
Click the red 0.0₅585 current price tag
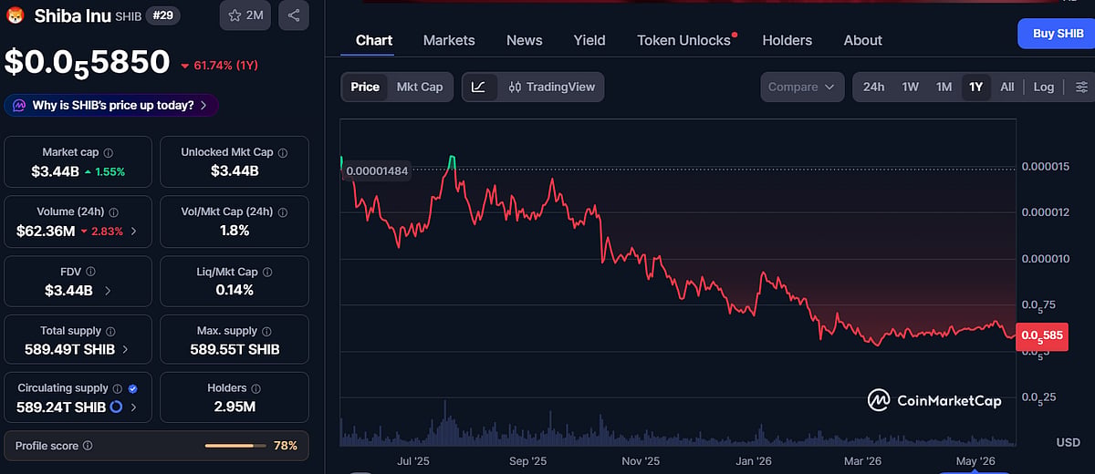click(1042, 335)
